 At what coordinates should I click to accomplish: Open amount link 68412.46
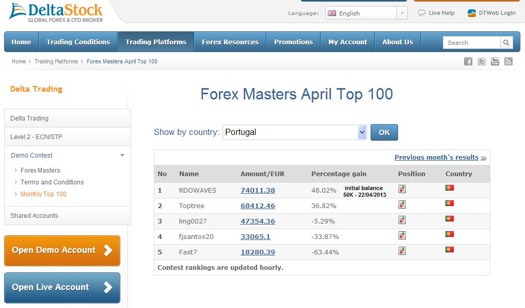258,206
